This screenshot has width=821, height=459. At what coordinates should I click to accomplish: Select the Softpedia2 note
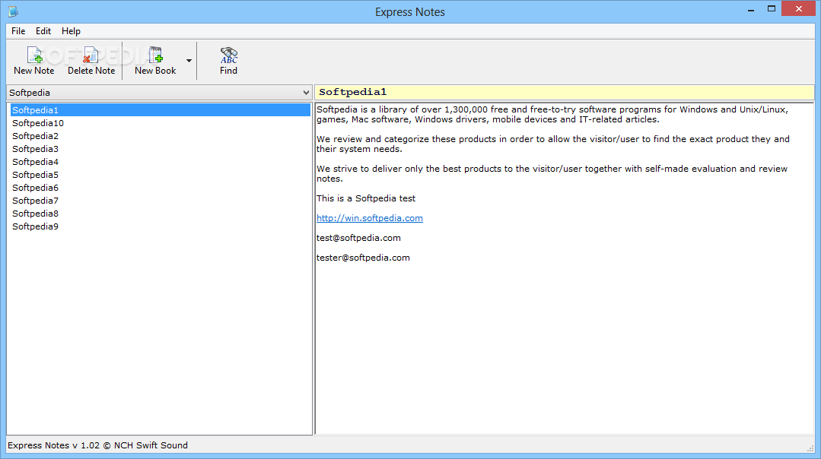(161, 136)
